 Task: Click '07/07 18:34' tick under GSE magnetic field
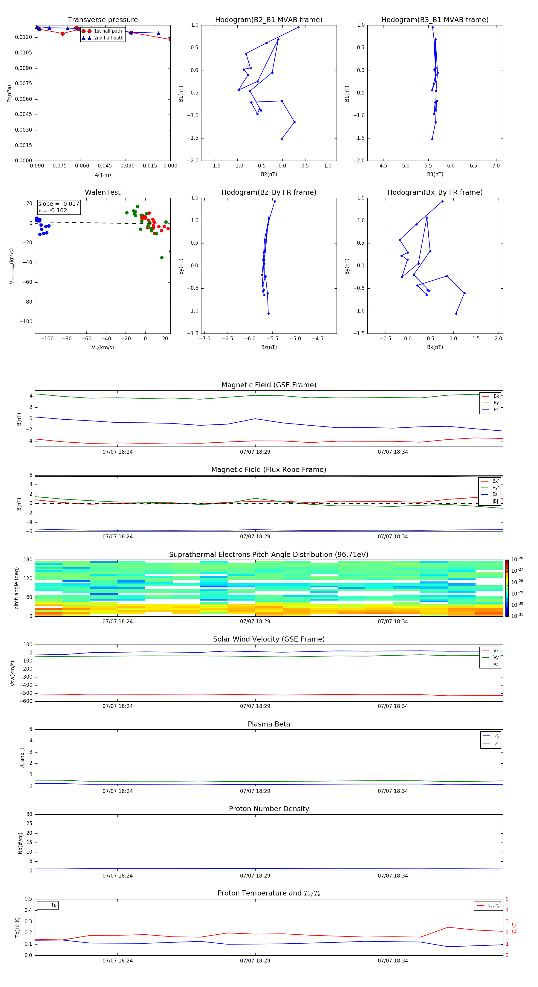click(393, 452)
